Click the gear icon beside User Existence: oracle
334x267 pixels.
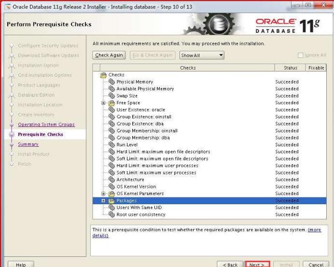(x=111, y=110)
